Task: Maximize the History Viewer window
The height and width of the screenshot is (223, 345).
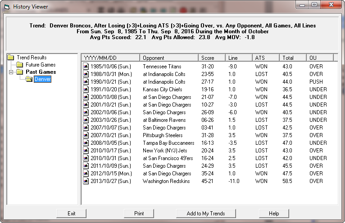Action: [x=314, y=4]
